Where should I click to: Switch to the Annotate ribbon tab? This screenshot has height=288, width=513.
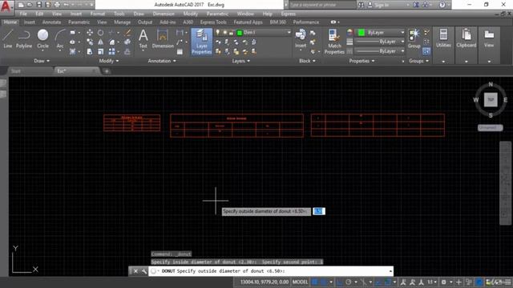click(x=51, y=22)
